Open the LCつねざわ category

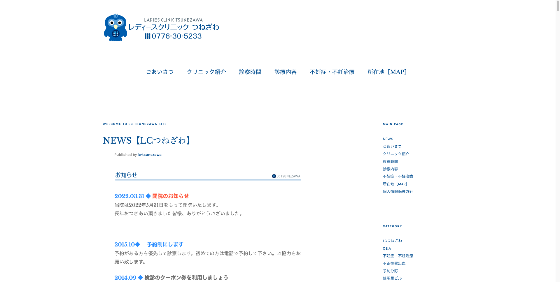[392, 241]
